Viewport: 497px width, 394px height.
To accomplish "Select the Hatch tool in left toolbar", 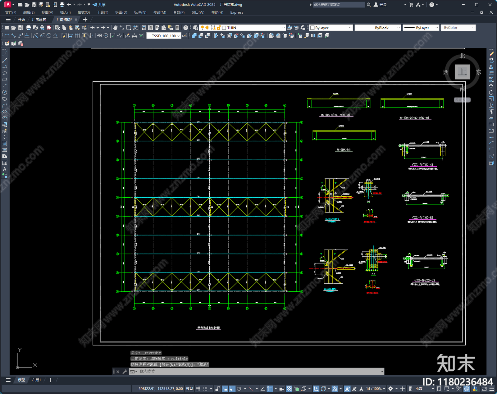I will click(5, 144).
